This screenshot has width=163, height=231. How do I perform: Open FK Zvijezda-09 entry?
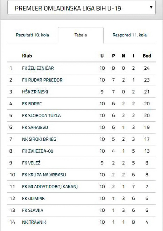pos(38,151)
